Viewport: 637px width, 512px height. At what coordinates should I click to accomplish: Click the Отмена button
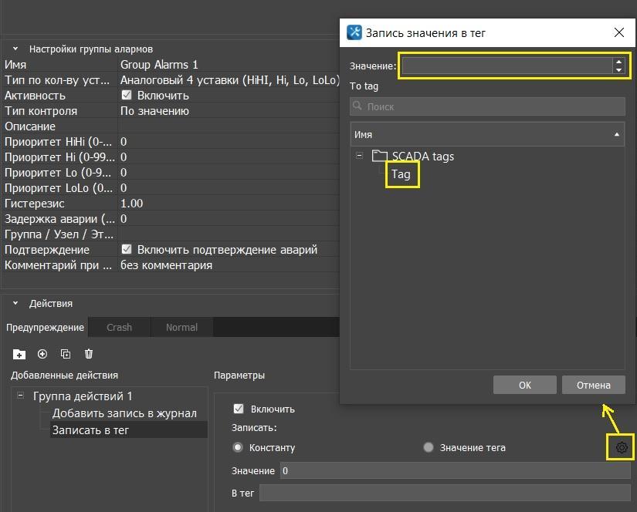(592, 386)
